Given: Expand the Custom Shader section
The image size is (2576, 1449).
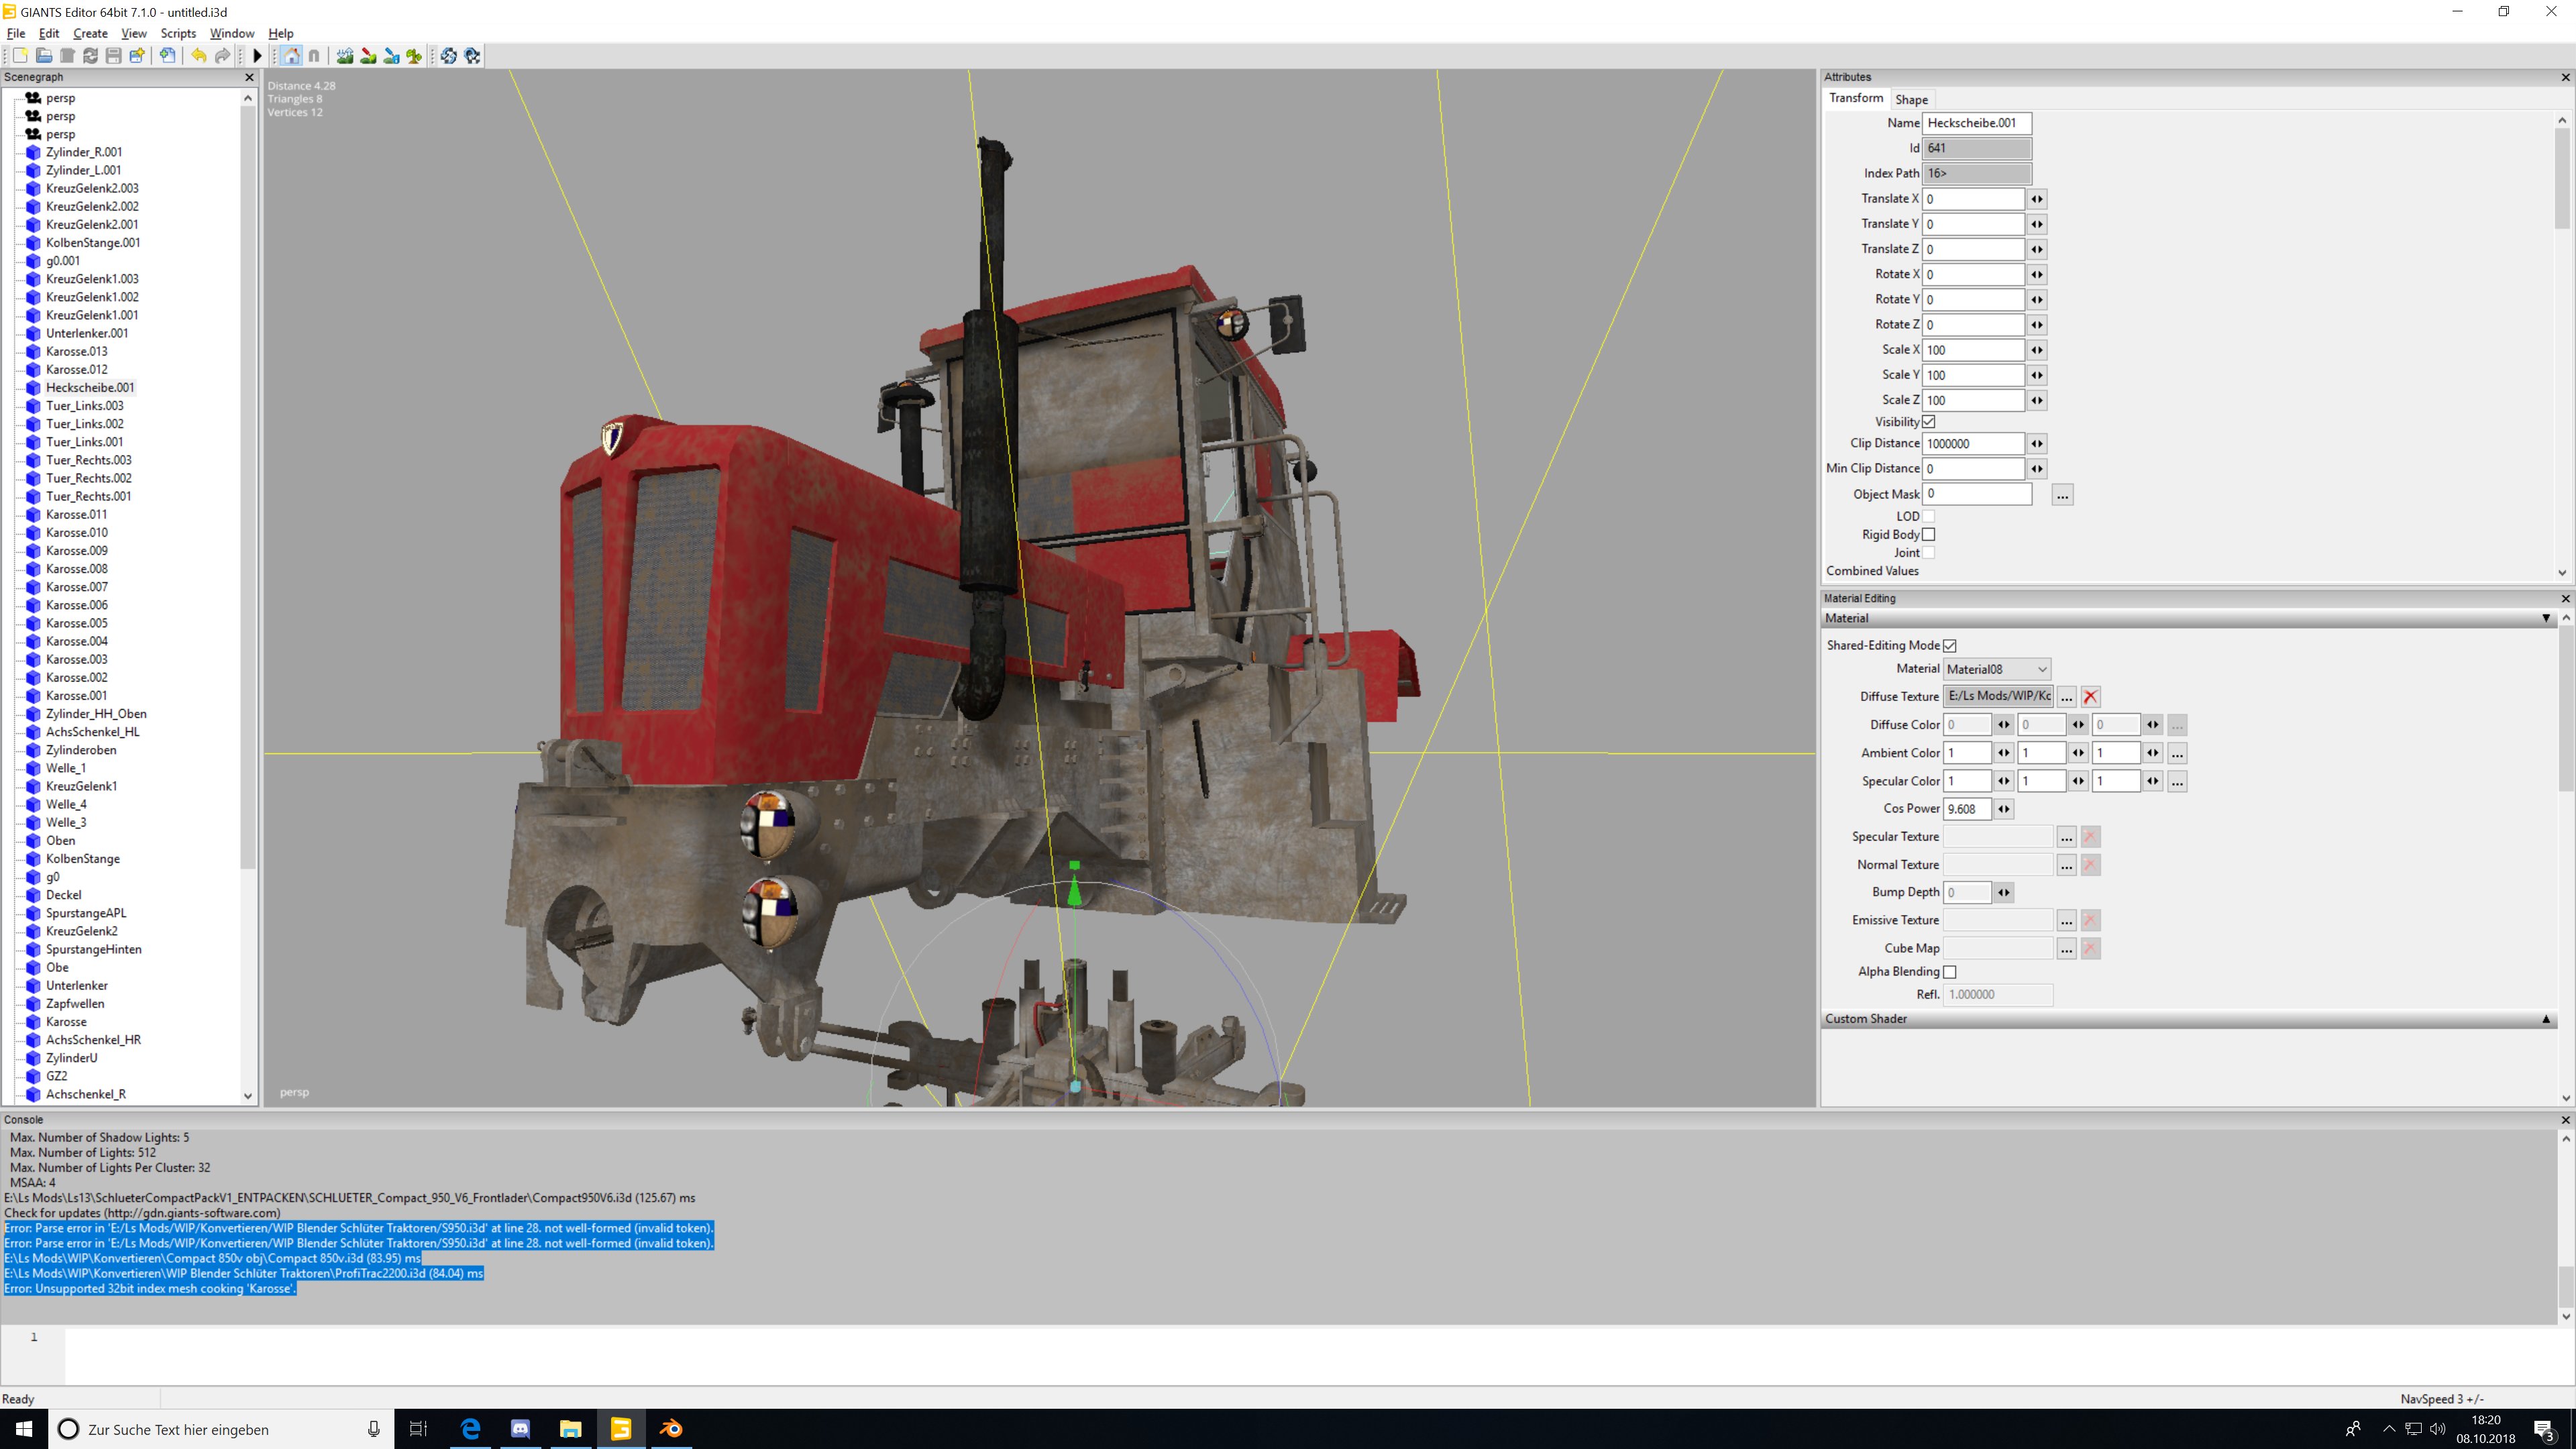Looking at the screenshot, I should click(2545, 1019).
